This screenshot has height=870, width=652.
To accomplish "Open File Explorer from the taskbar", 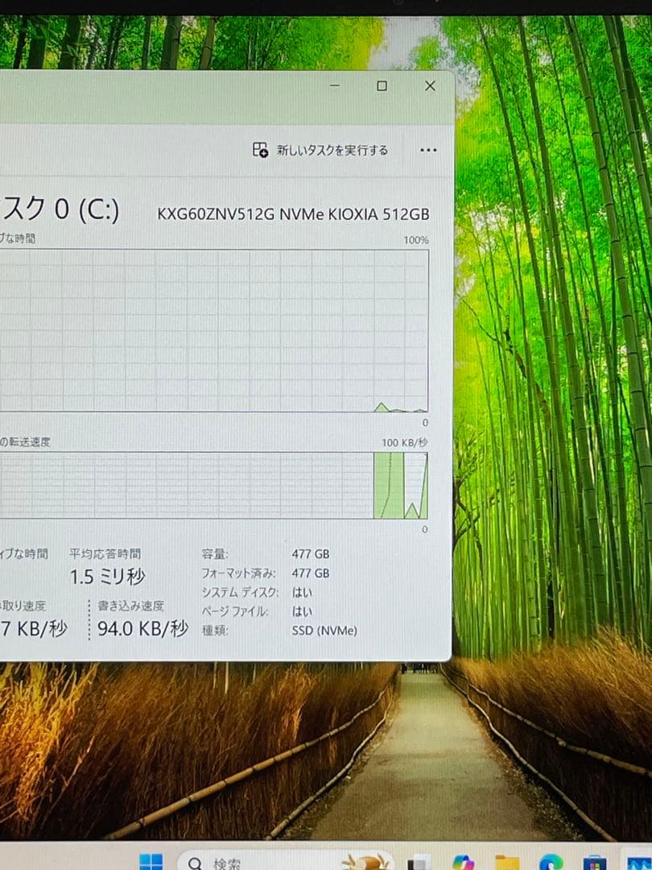I will 510,864.
